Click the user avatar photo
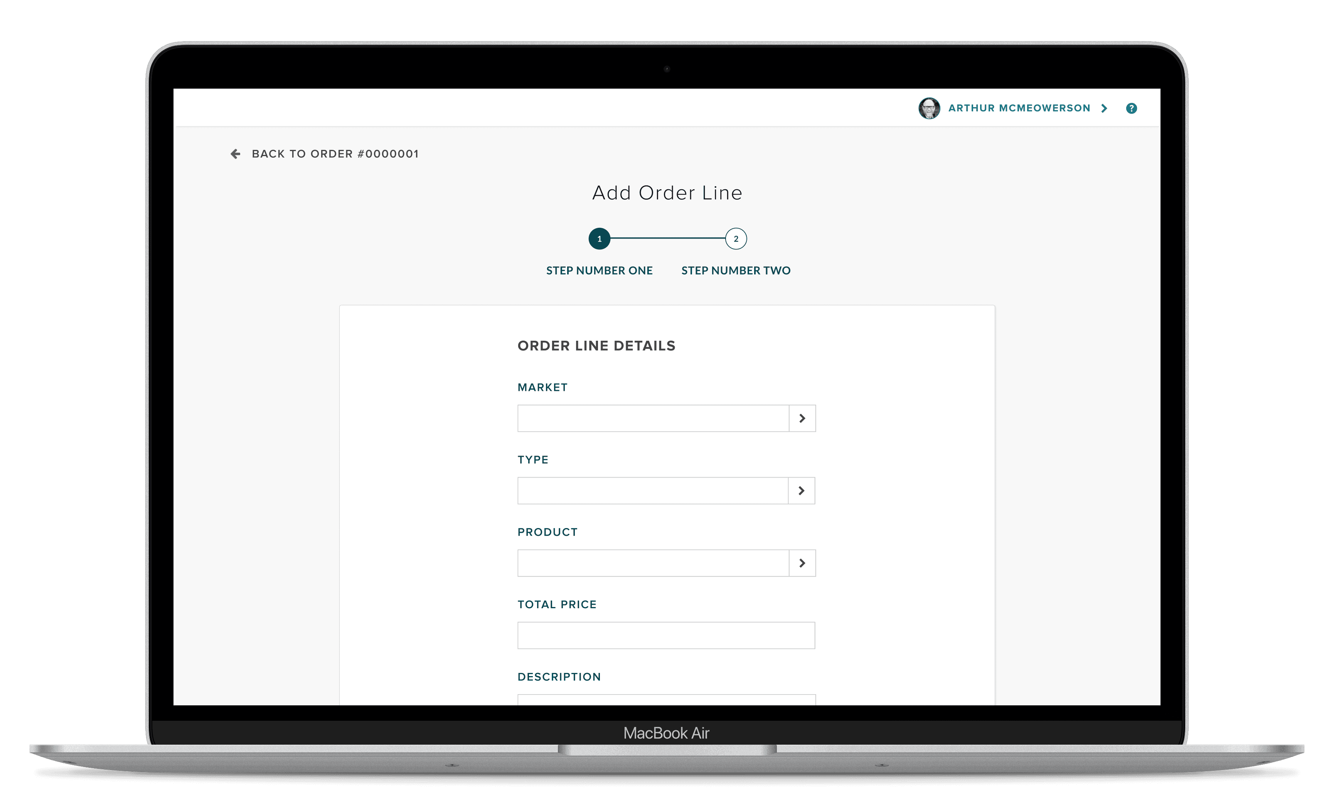 pos(929,108)
